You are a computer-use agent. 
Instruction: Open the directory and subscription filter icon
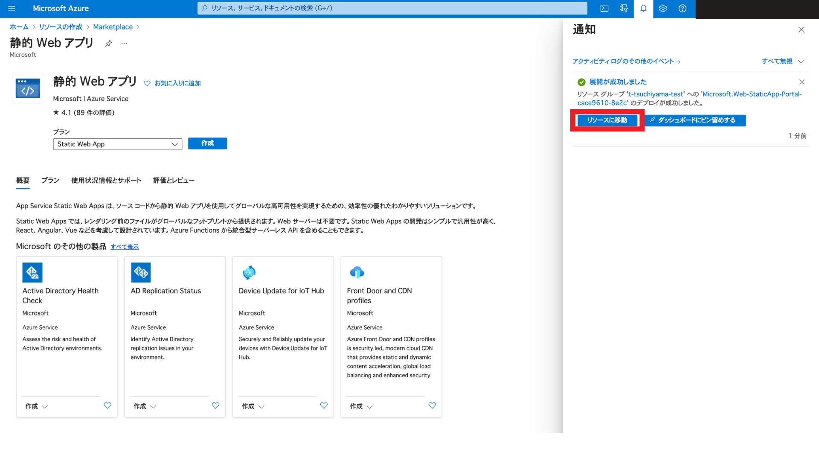click(624, 9)
